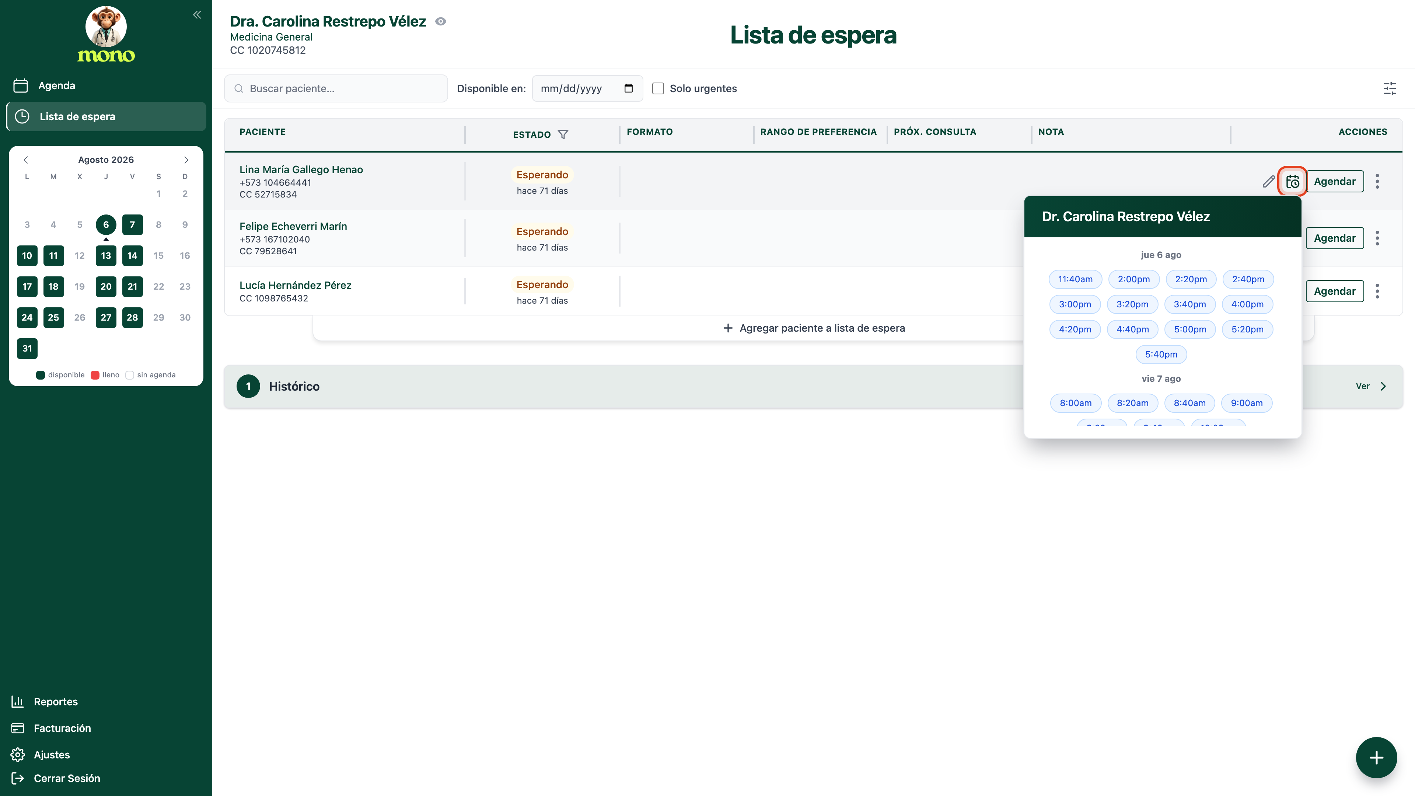Open Ajustes settings
The width and height of the screenshot is (1415, 796).
tap(52, 754)
